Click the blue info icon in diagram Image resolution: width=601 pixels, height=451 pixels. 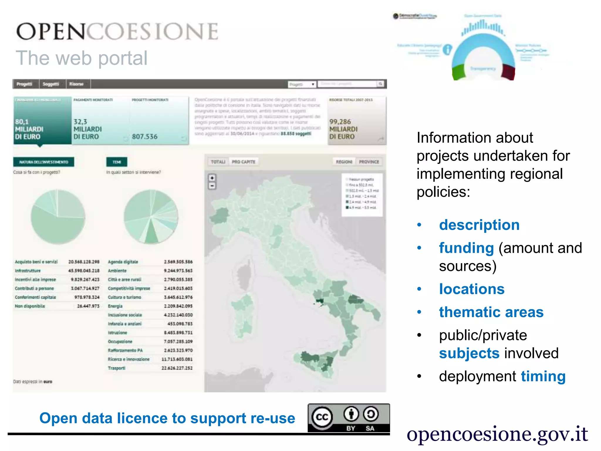tap(447, 49)
